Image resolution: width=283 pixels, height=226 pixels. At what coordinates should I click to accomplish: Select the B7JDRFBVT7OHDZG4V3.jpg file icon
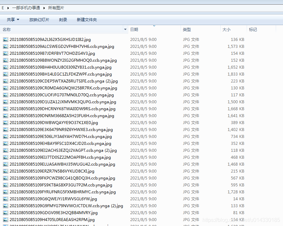6,53
